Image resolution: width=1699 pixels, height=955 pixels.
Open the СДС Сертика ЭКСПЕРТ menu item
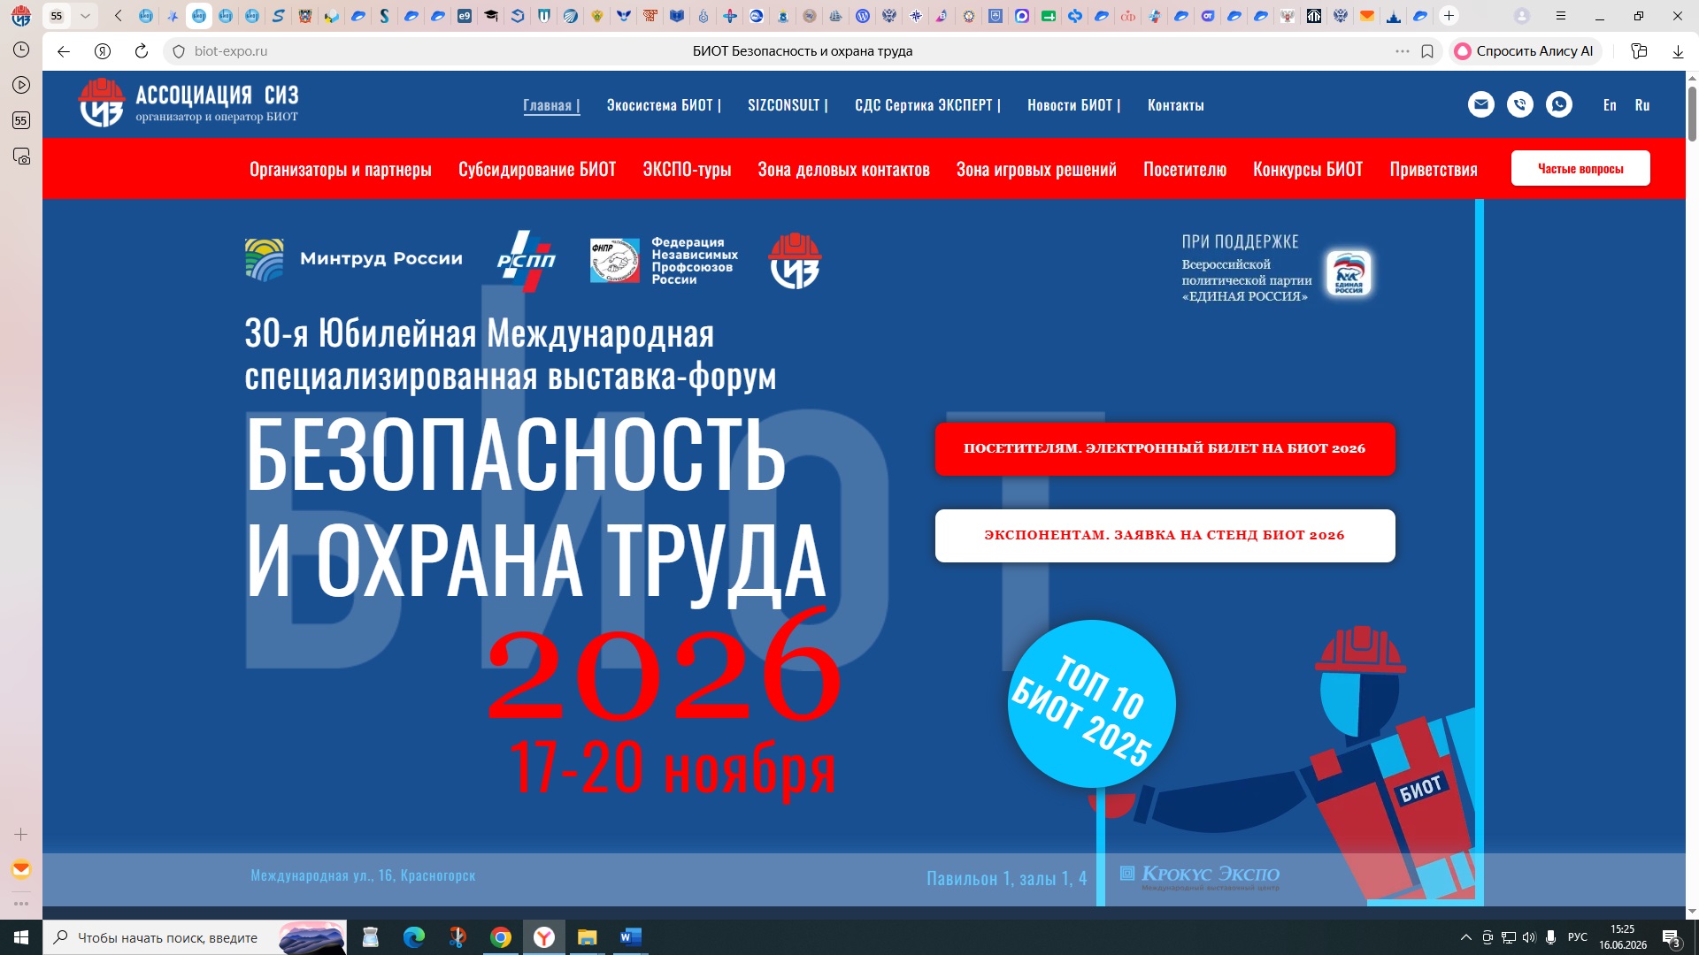tap(927, 105)
